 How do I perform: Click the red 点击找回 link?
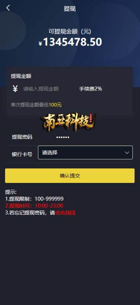65,213
